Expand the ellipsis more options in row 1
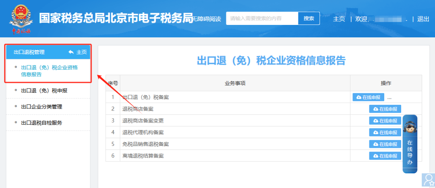 pyautogui.click(x=389, y=97)
